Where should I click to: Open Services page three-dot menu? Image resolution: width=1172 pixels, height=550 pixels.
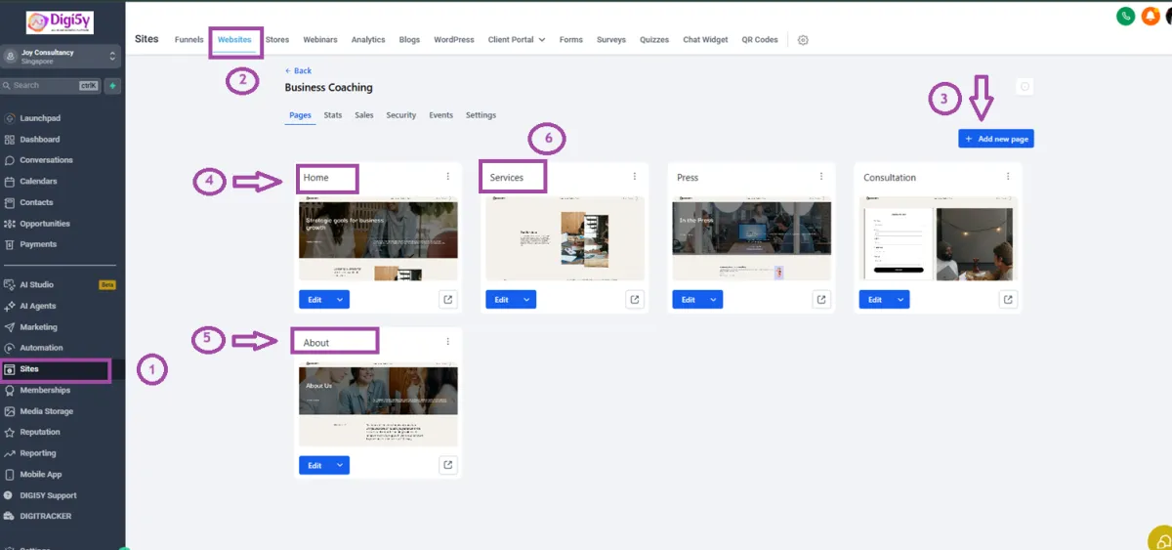pyautogui.click(x=634, y=177)
